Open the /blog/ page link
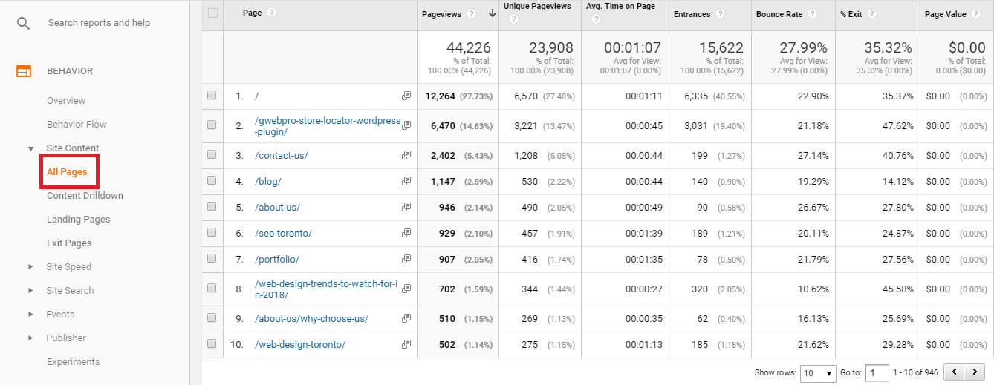This screenshot has width=994, height=385. click(x=267, y=182)
